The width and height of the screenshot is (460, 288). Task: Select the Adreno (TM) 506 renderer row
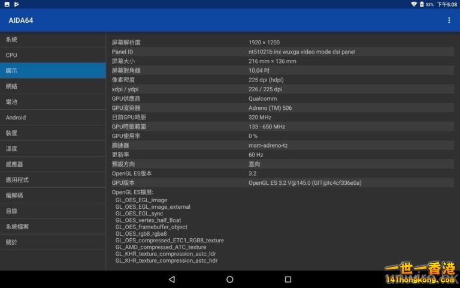point(283,108)
